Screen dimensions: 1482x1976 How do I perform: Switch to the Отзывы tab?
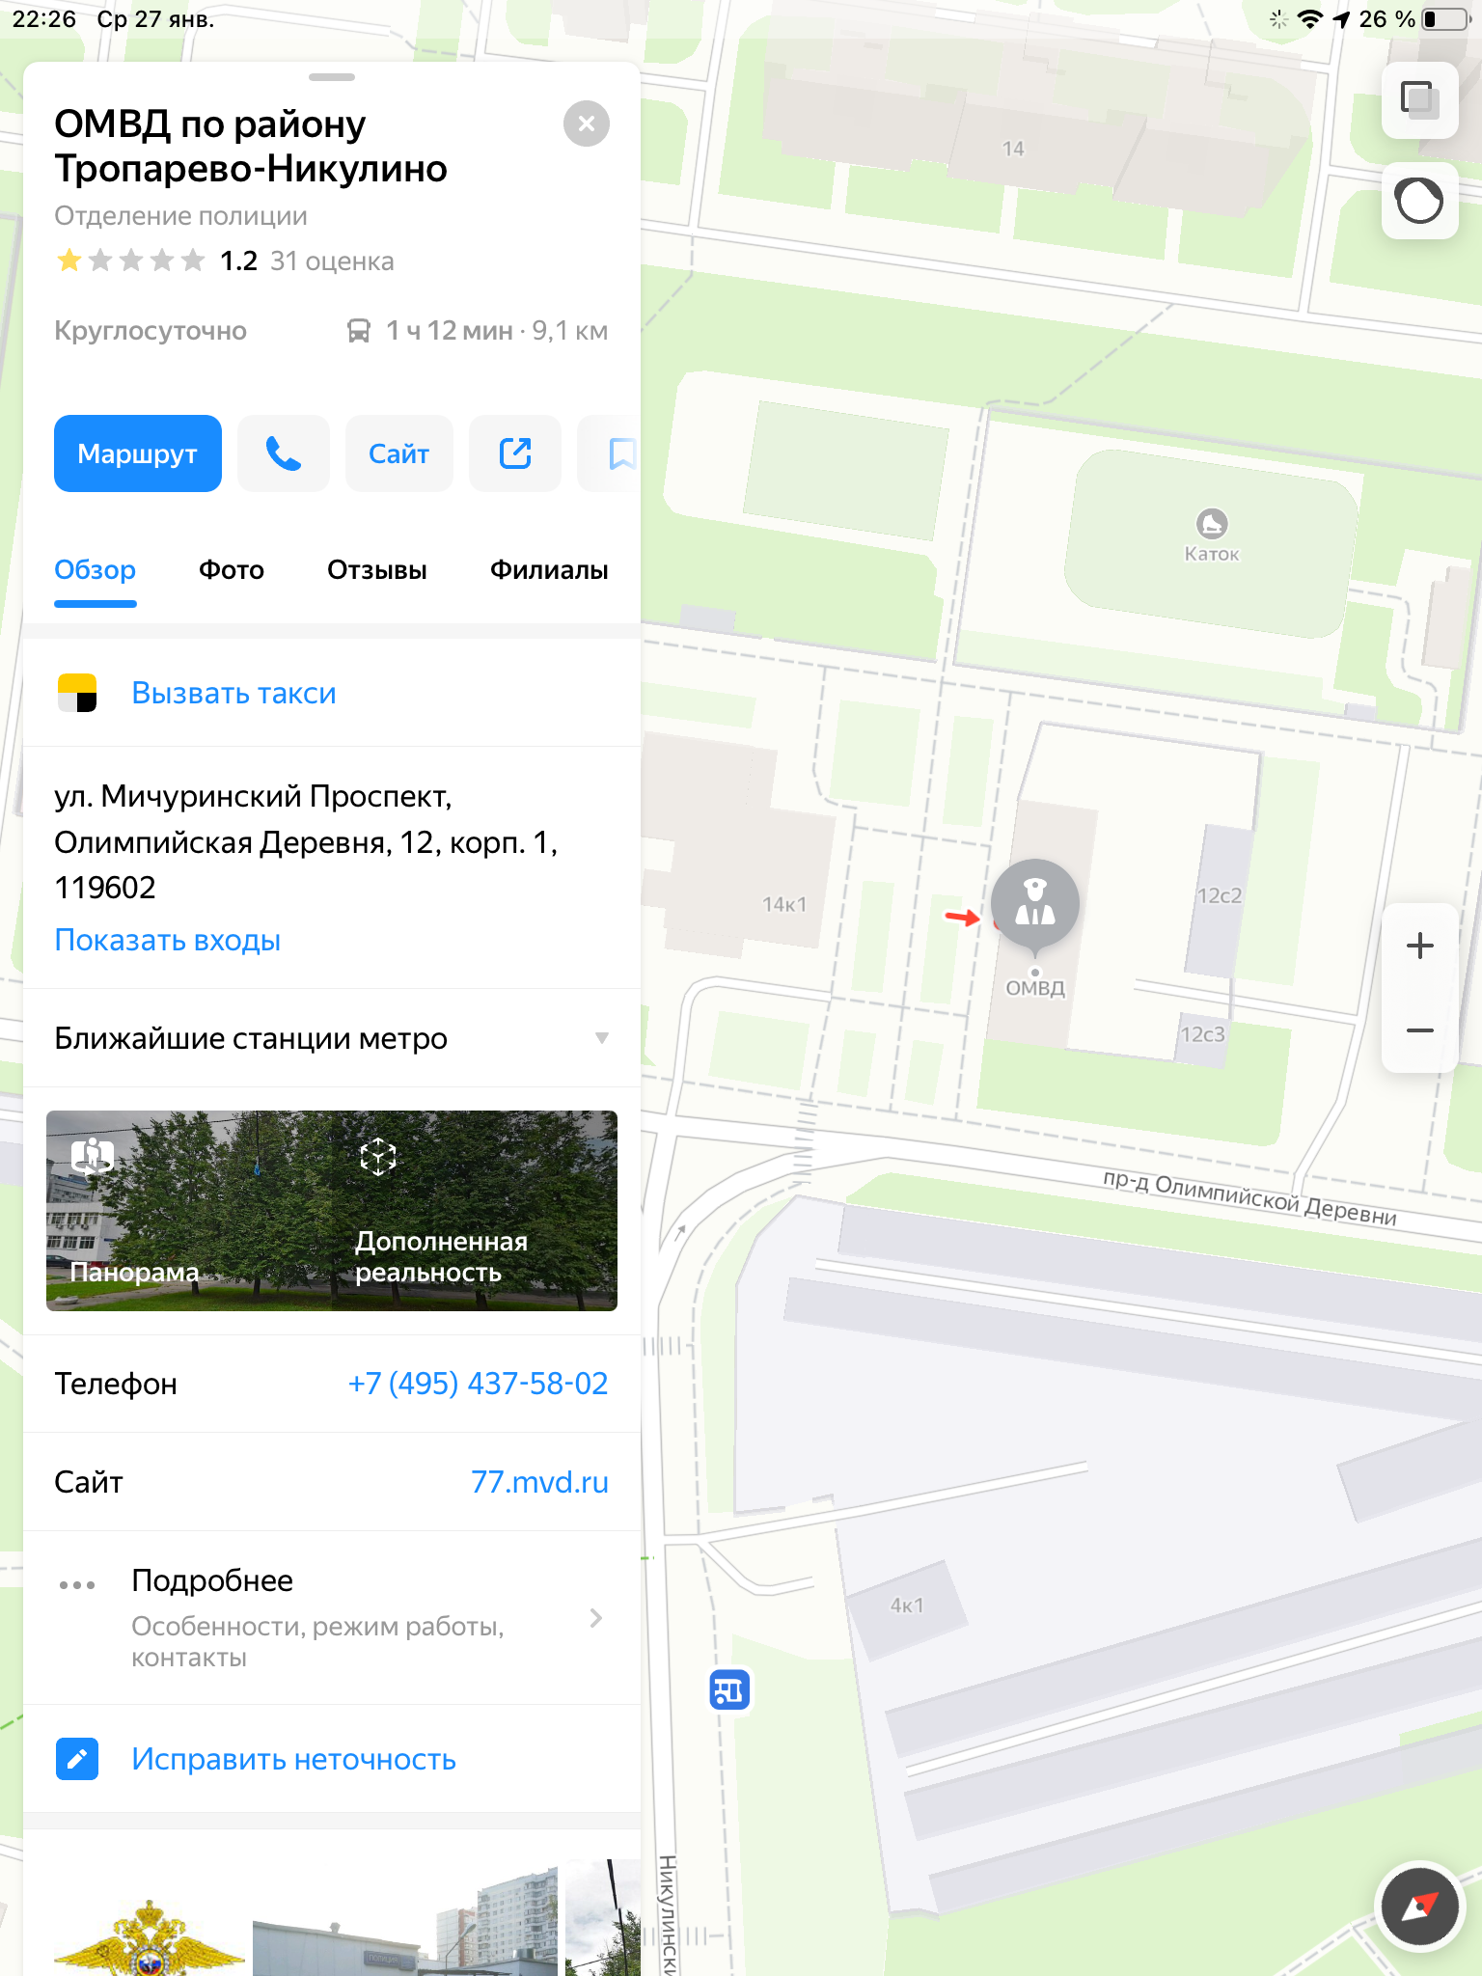click(x=377, y=570)
